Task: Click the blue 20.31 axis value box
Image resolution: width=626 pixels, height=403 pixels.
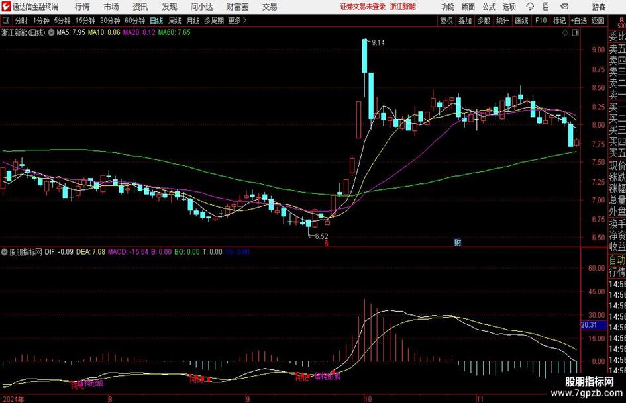Action: click(x=593, y=325)
